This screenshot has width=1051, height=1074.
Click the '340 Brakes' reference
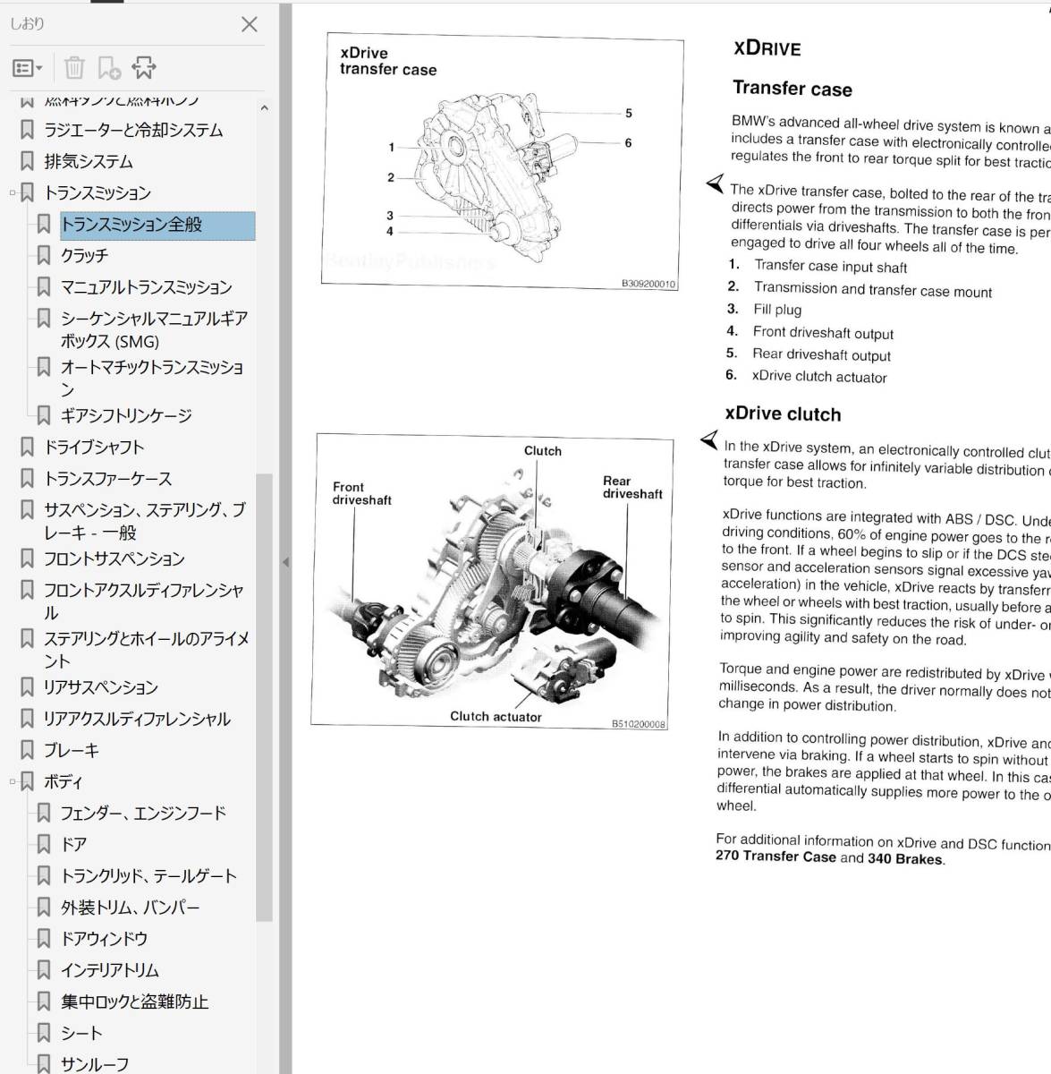(905, 859)
